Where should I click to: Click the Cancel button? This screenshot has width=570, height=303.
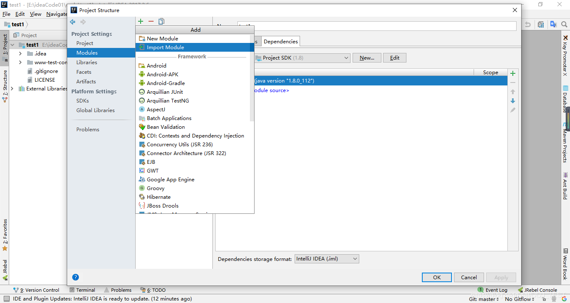[469, 277]
